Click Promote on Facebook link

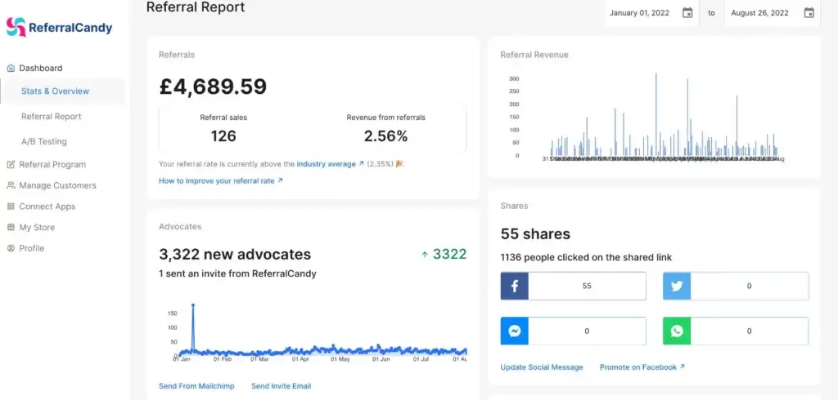click(x=642, y=367)
